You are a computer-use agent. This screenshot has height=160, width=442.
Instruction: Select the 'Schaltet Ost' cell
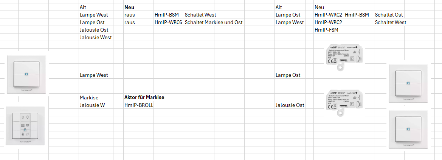[x=389, y=15]
